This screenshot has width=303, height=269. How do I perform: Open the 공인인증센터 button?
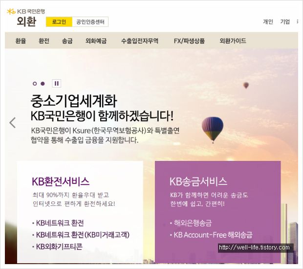[90, 22]
